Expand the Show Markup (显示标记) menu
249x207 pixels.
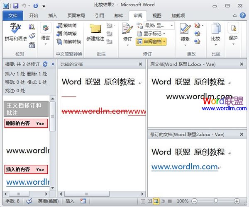click(x=151, y=34)
